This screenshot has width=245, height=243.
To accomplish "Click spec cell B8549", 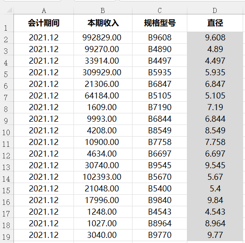I will pyautogui.click(x=159, y=131).
